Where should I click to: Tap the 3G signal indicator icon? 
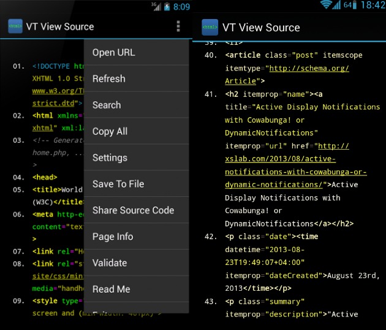[157, 7]
